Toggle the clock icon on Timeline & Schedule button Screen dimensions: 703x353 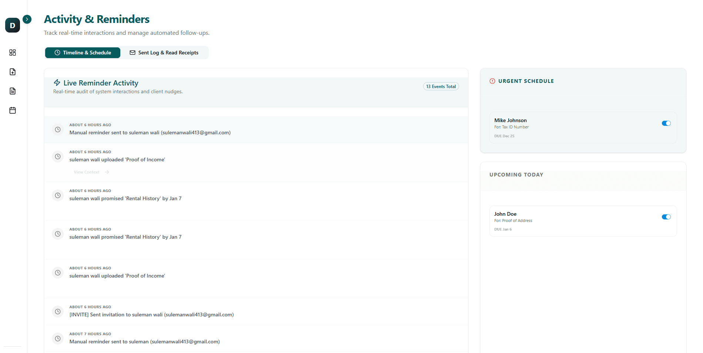[x=57, y=53]
